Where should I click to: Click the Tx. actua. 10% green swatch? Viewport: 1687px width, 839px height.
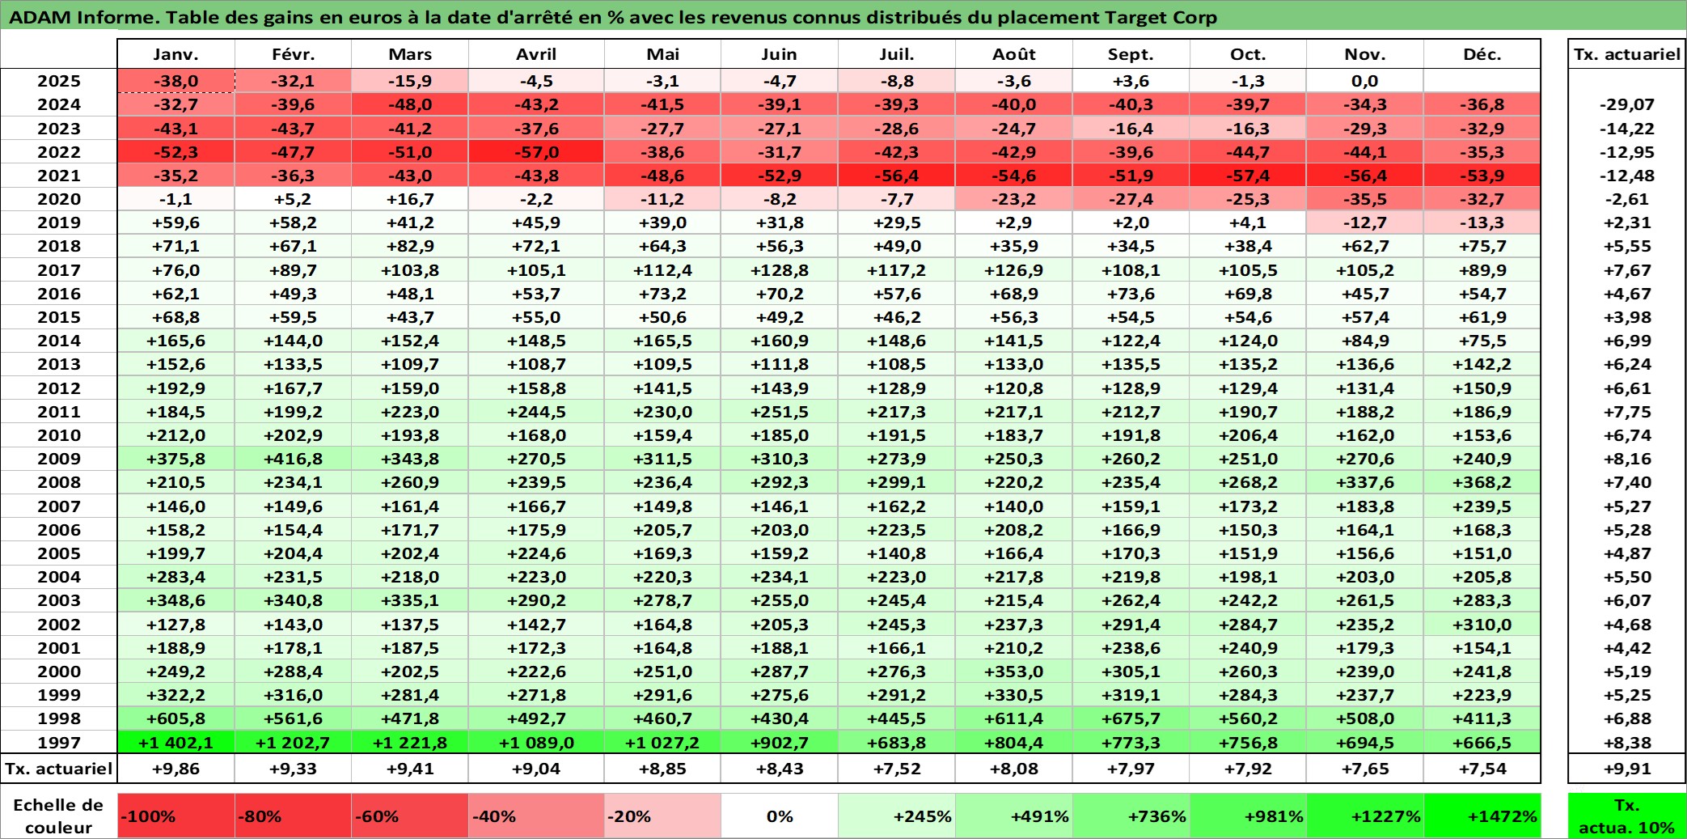(x=1627, y=816)
